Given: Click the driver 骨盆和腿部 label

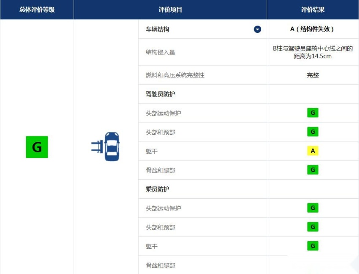Looking at the screenshot, I should [160, 170].
